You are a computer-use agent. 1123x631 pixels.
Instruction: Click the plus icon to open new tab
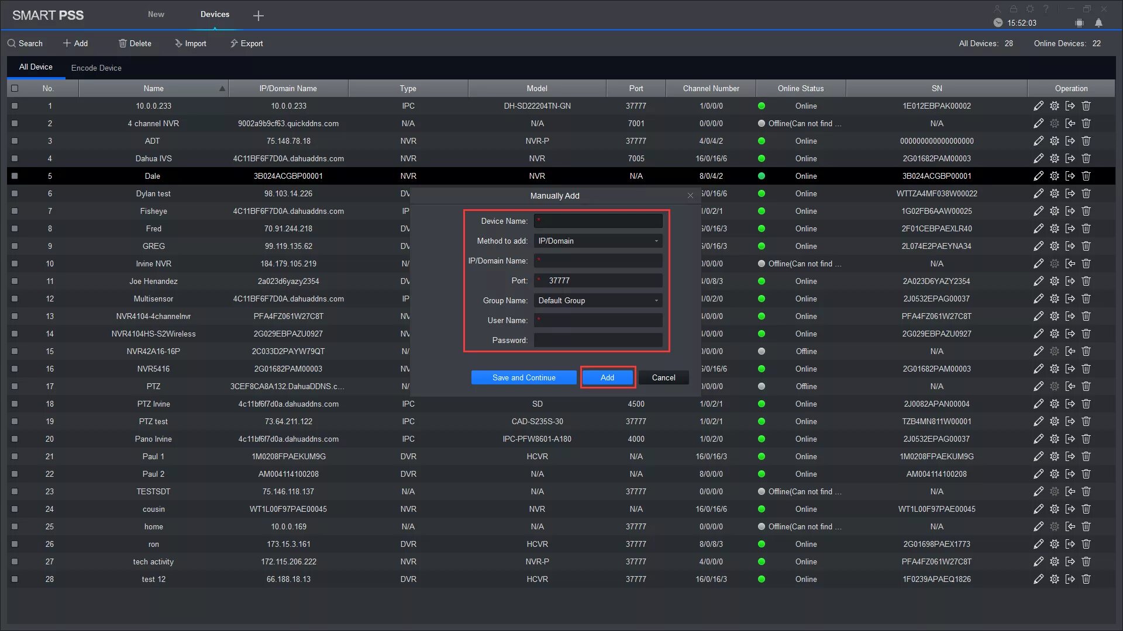pyautogui.click(x=258, y=16)
